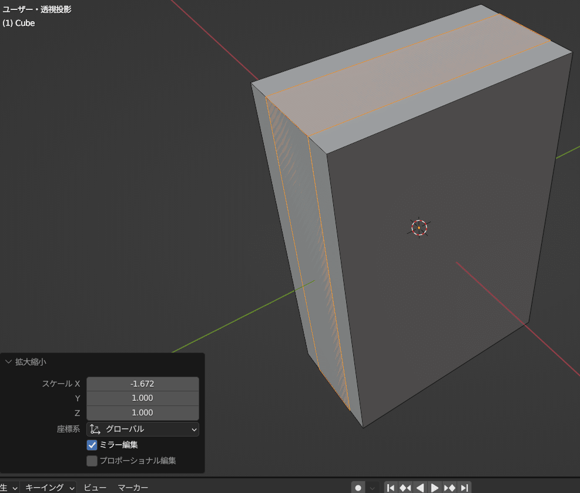Open the キーイング dropdown menu
Screen dimensions: 580x493
[x=49, y=488]
